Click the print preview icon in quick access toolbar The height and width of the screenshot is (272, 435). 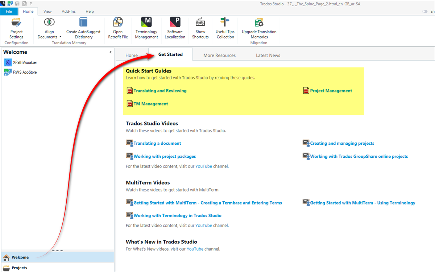[25, 3]
